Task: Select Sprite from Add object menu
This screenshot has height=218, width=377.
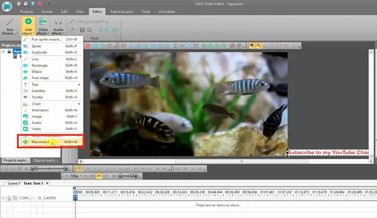Action: pyautogui.click(x=52, y=46)
